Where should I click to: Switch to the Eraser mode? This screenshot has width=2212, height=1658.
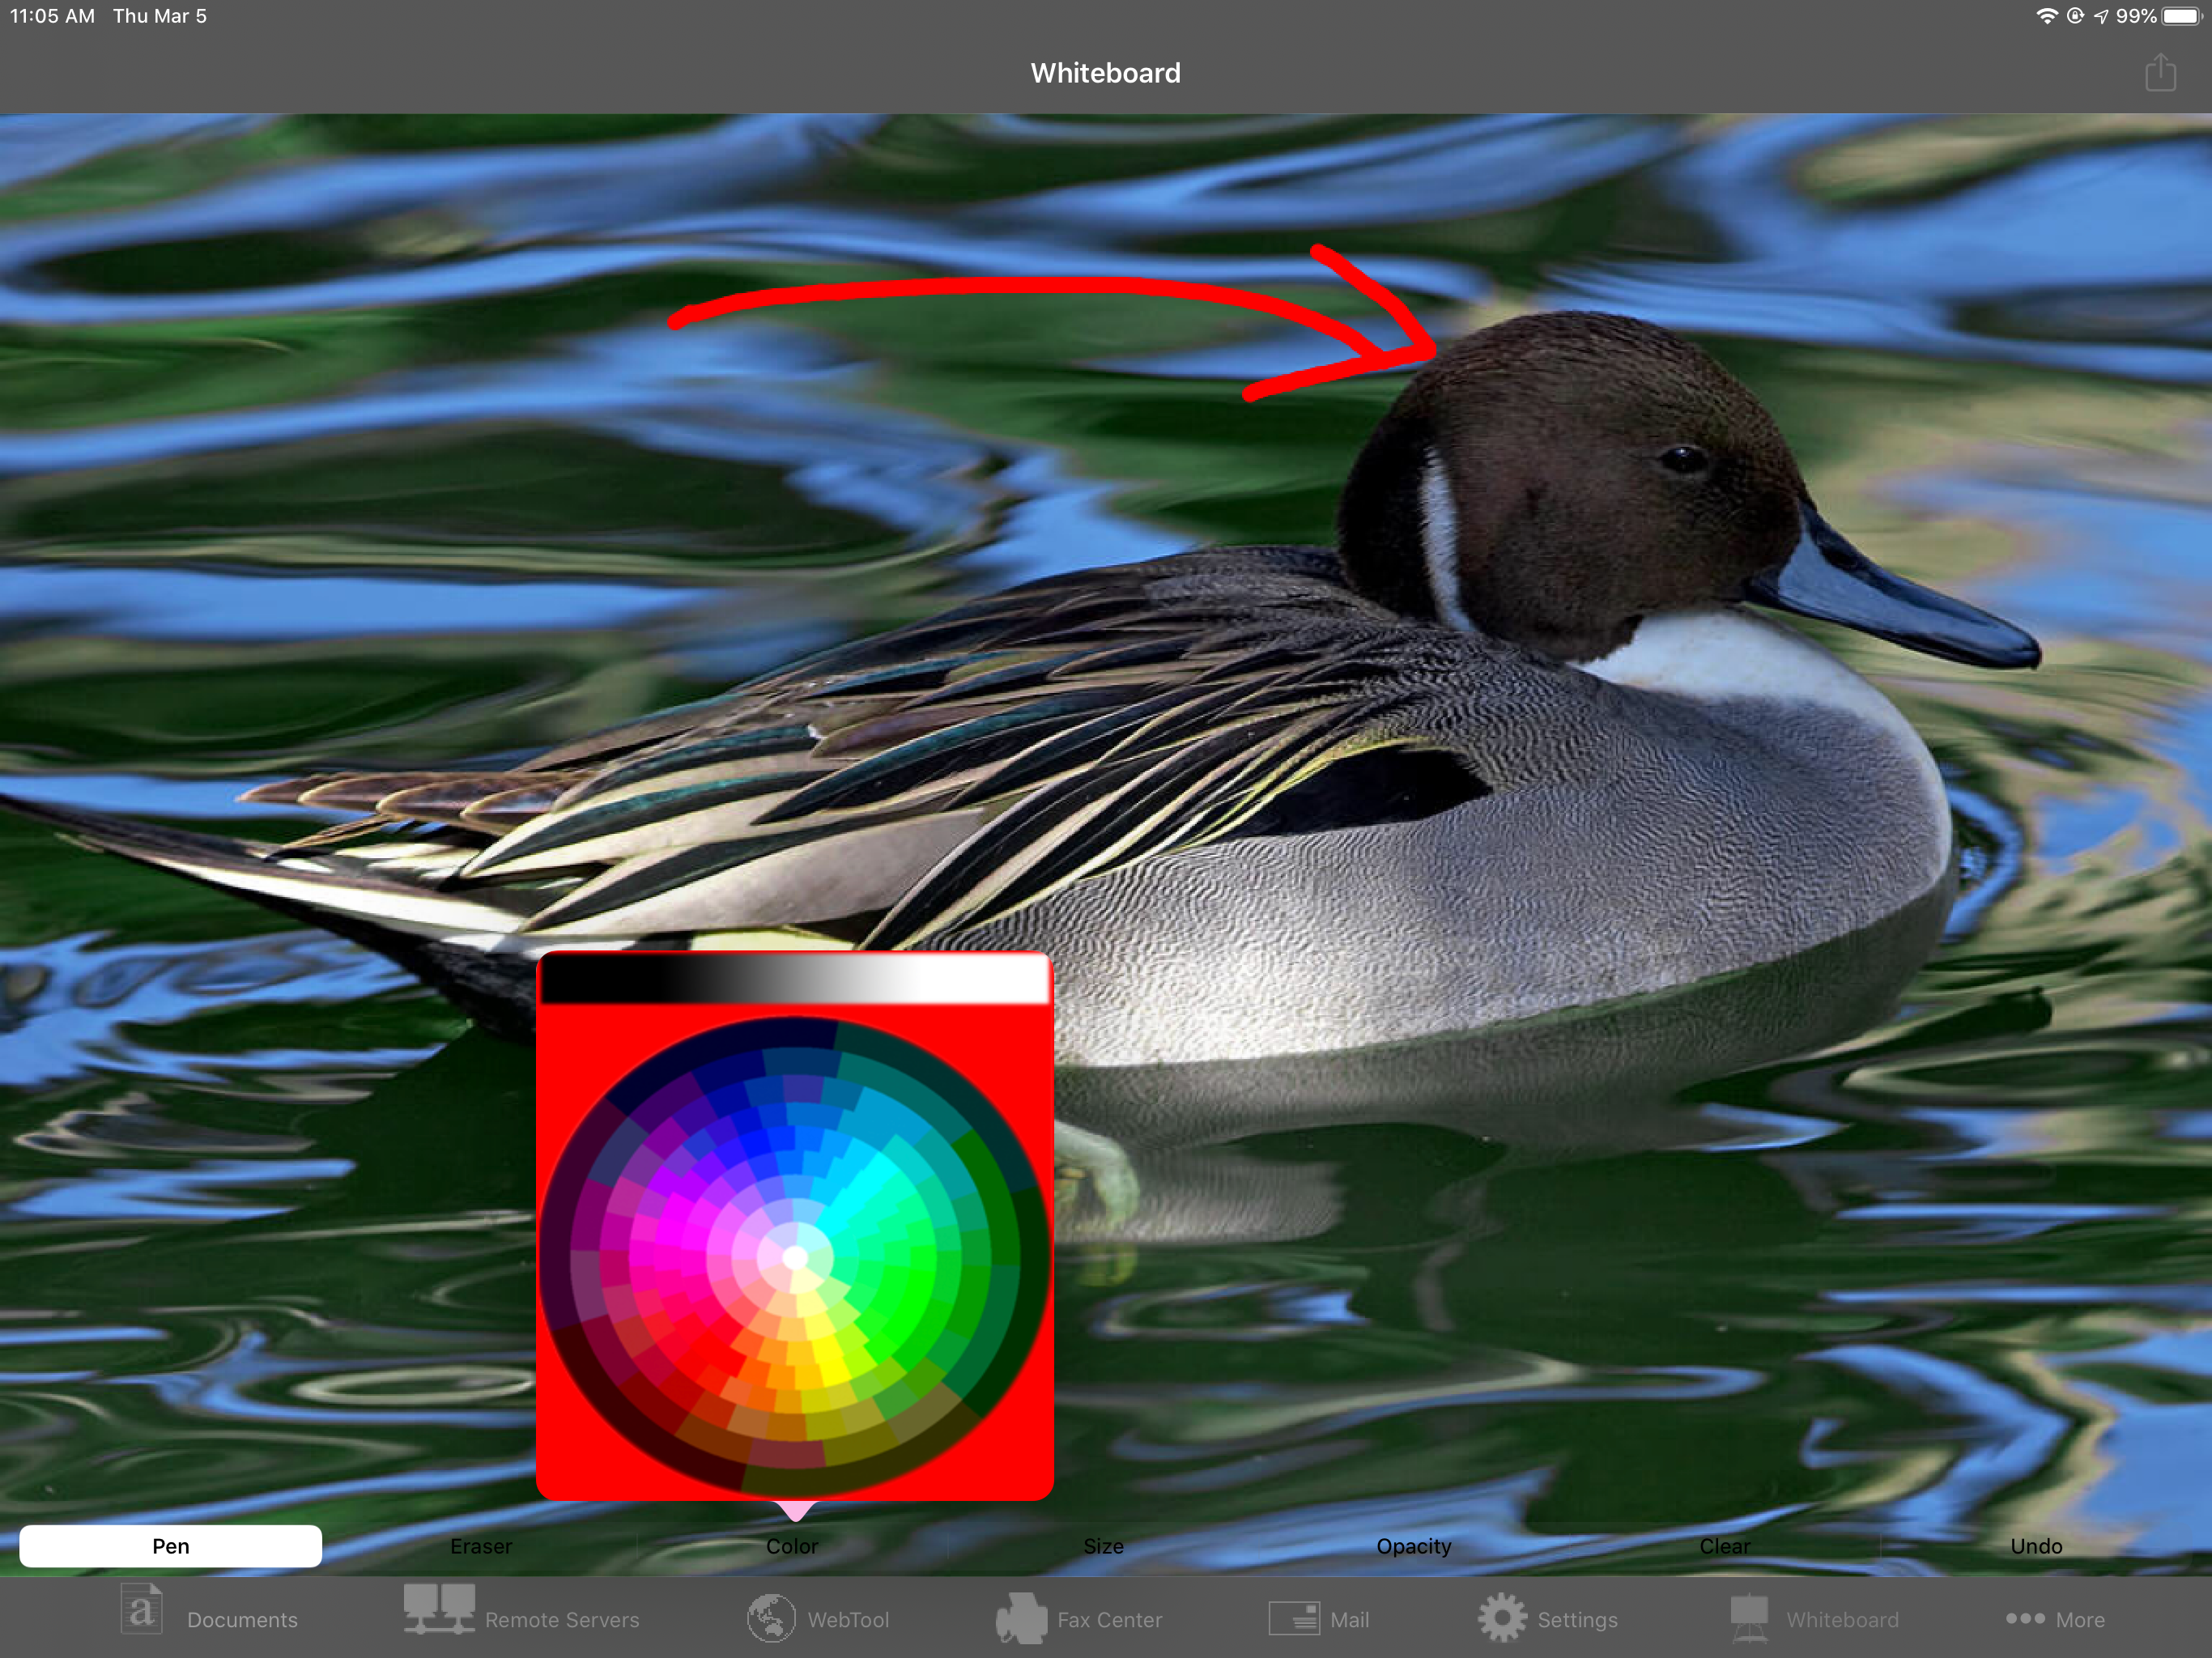pos(481,1546)
